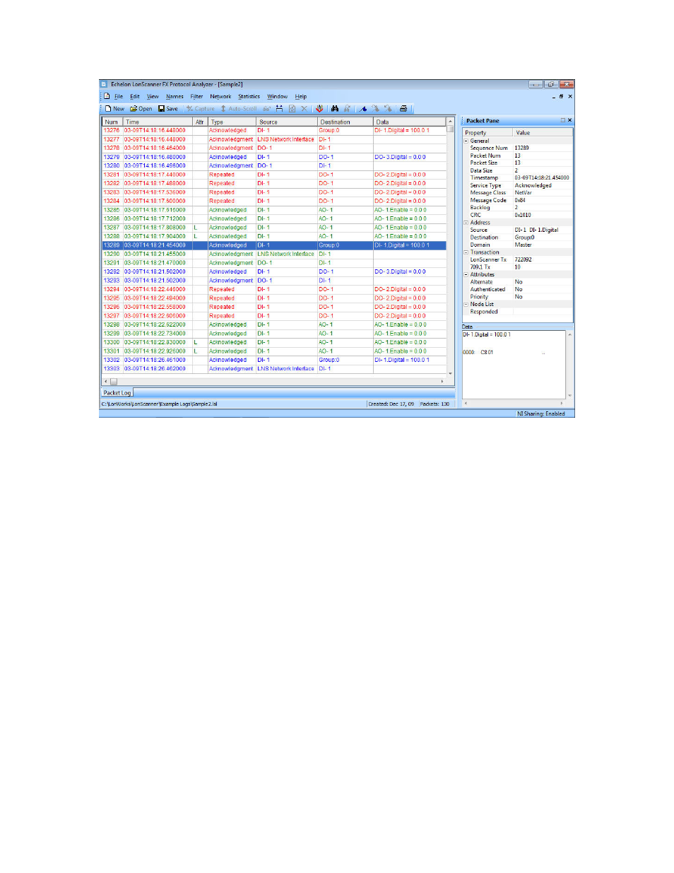The image size is (674, 873).
Task: Click packet list horizontal scroll-right arrow
Action: pyautogui.click(x=442, y=382)
